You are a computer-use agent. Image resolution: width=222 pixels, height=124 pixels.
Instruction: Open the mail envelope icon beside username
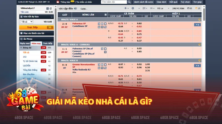(x=47, y=9)
